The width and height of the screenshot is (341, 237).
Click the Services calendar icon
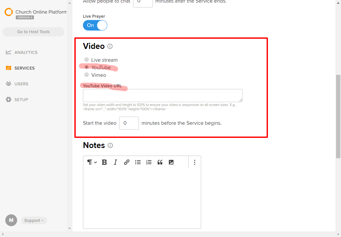click(x=9, y=68)
